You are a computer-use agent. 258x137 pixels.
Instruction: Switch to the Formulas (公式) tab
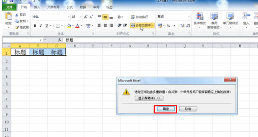pos(70,7)
